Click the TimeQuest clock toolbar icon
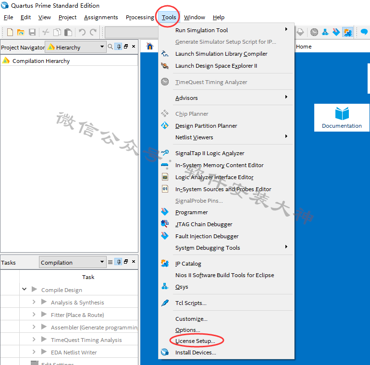The height and width of the screenshot is (365, 370). 314,32
